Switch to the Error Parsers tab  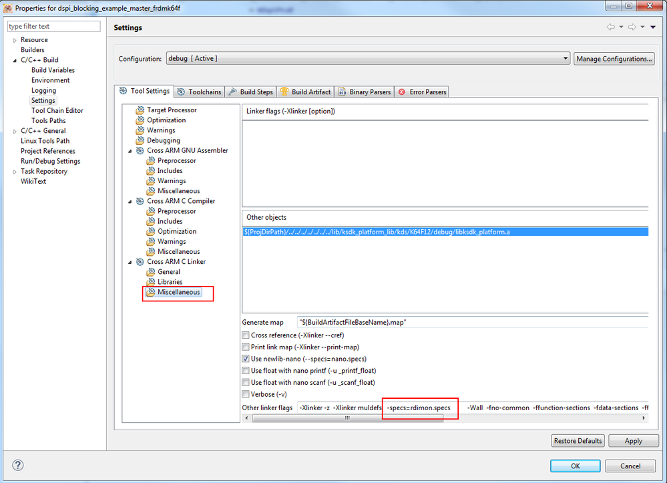(x=422, y=92)
